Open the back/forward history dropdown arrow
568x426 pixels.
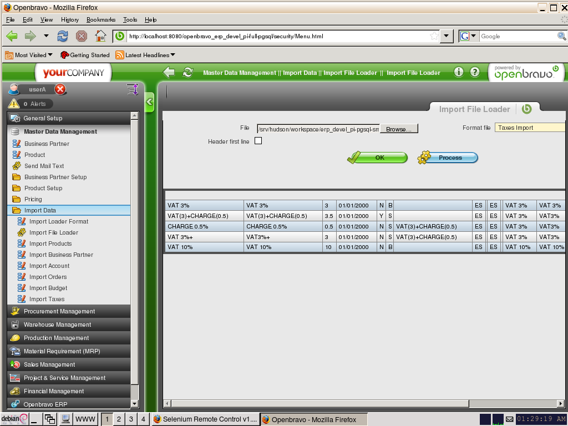[x=46, y=36]
